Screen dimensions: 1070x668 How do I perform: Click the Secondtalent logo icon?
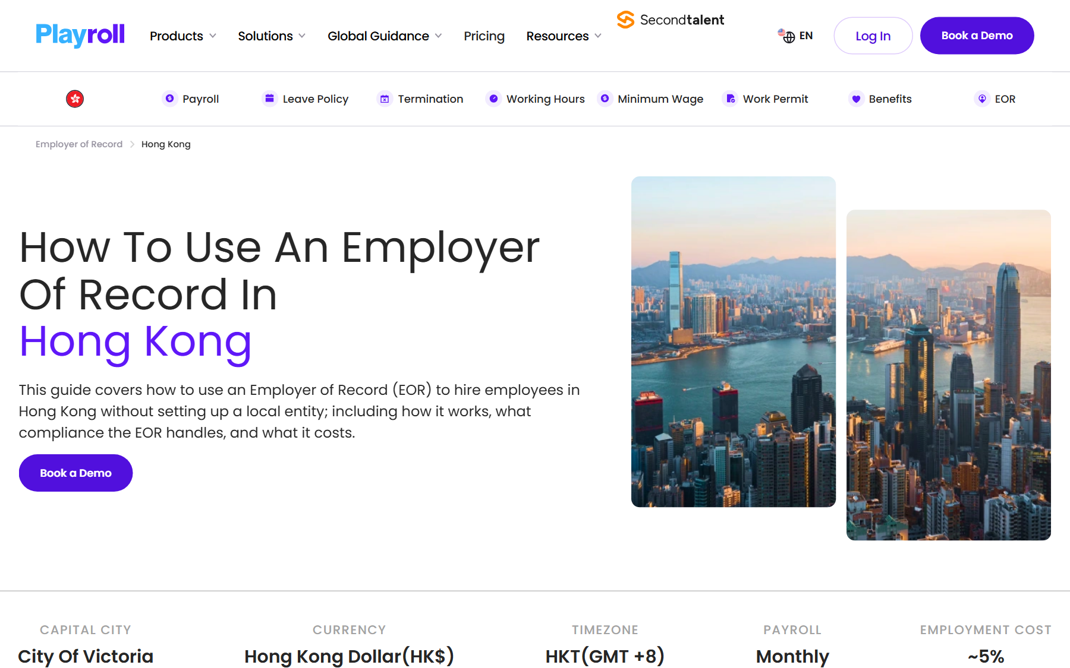(x=625, y=20)
